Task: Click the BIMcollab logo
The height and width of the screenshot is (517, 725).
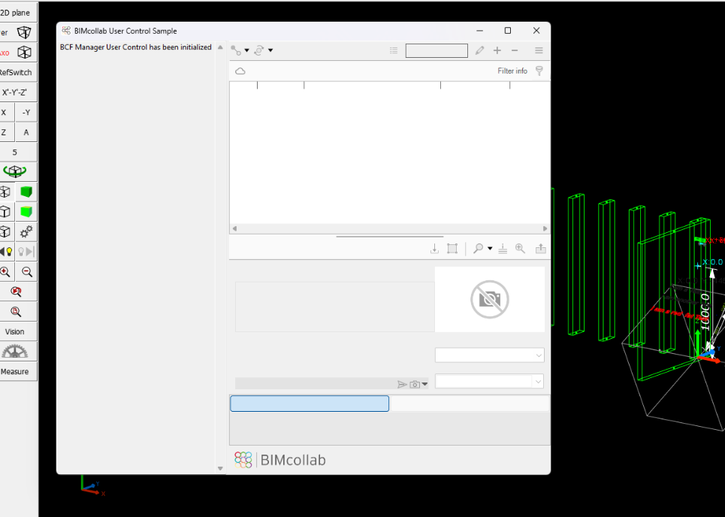Action: (280, 460)
